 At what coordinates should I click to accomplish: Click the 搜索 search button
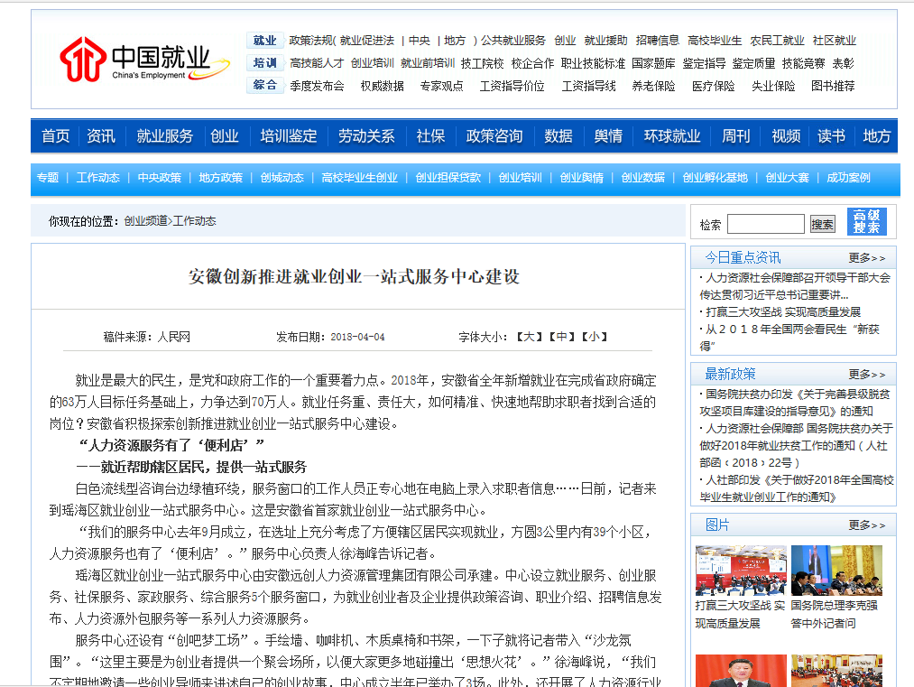(x=822, y=223)
